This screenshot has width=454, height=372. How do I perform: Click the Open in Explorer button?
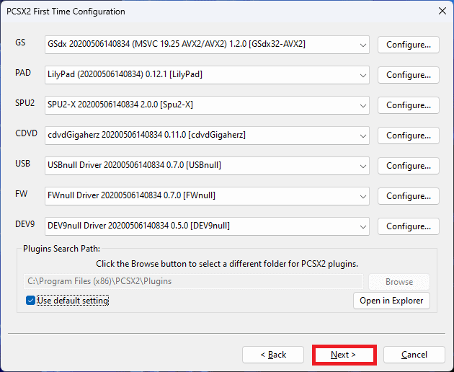[391, 301]
